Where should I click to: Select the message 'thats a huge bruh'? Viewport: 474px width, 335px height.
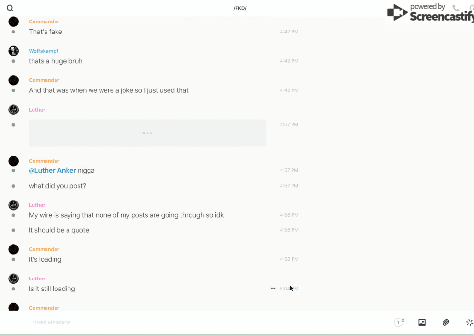56,61
